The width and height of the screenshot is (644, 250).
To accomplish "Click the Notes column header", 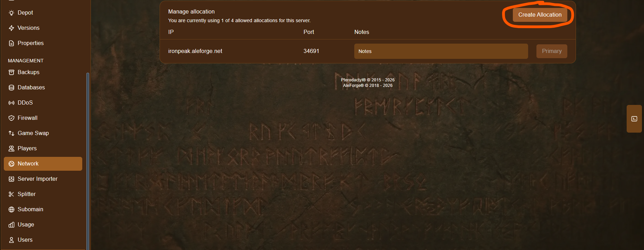I will [x=362, y=32].
